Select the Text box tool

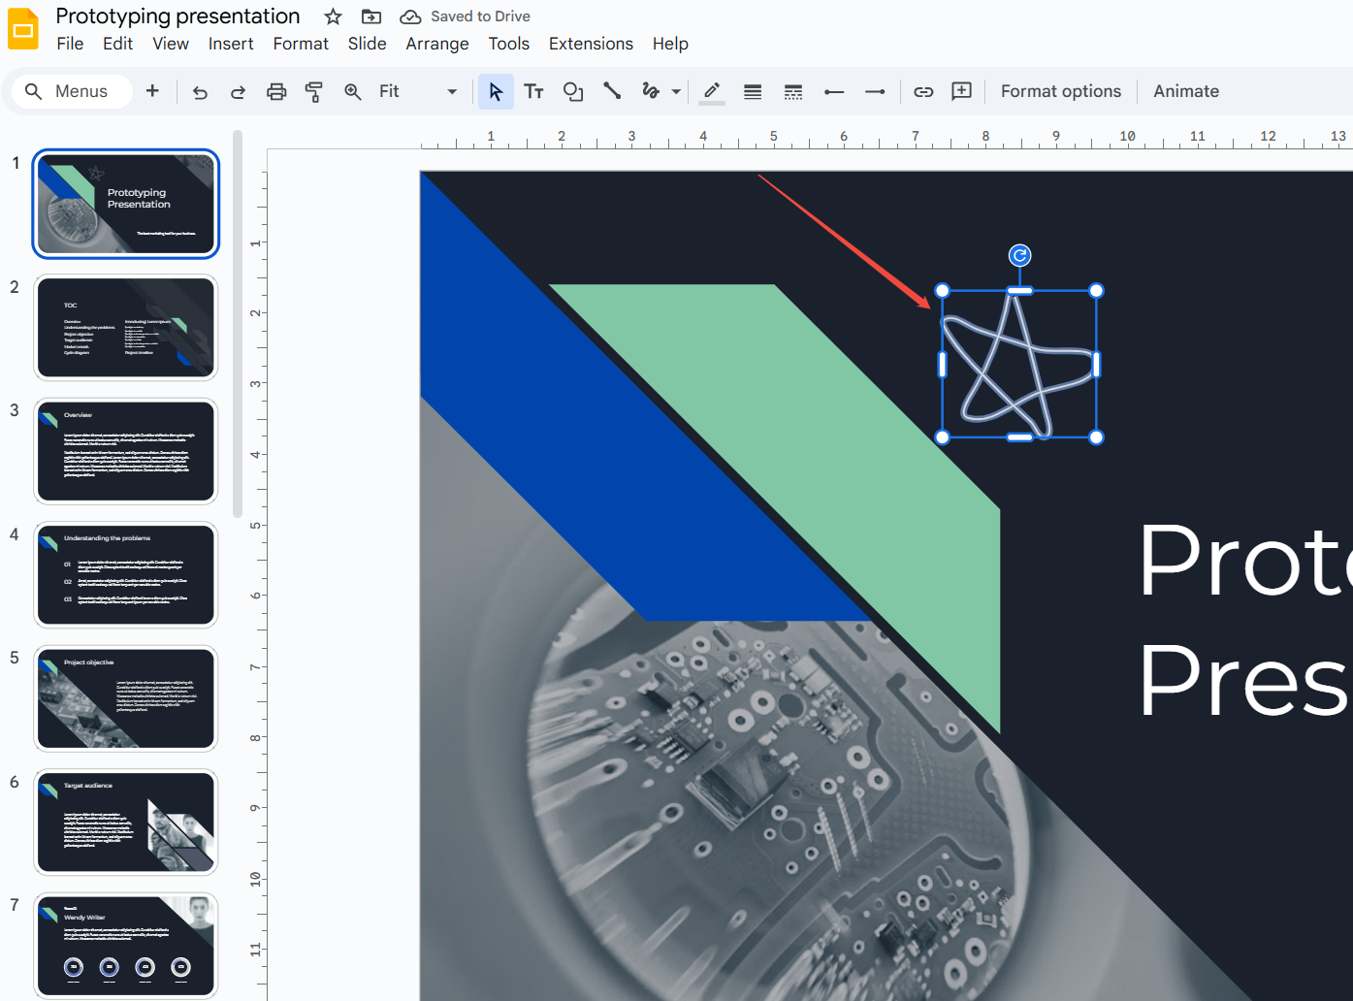coord(533,90)
